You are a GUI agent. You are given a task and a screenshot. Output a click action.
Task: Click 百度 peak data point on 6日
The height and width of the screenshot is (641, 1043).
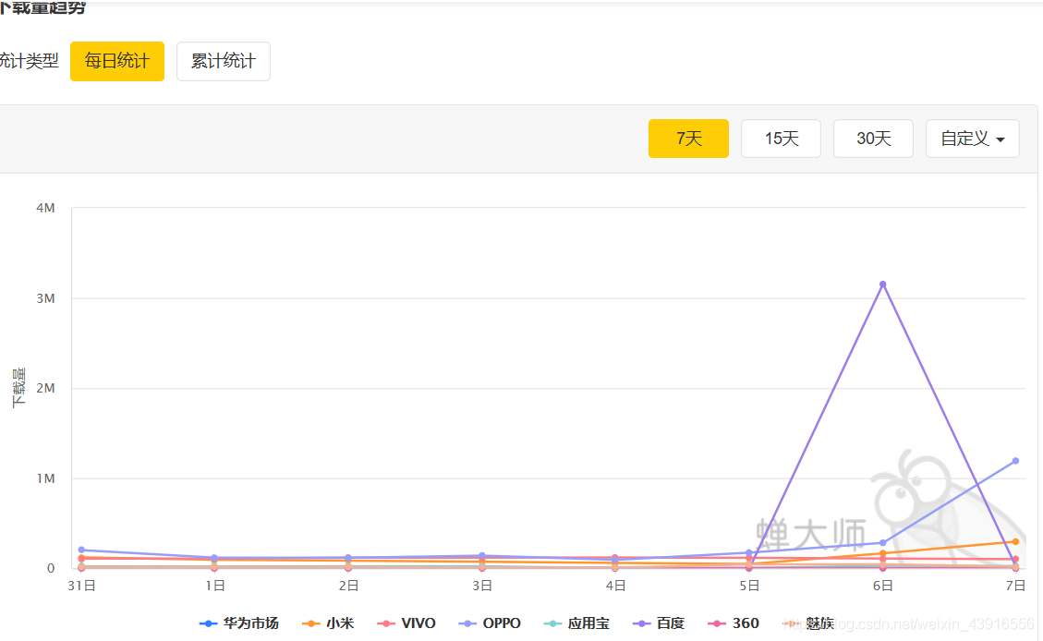(x=882, y=284)
